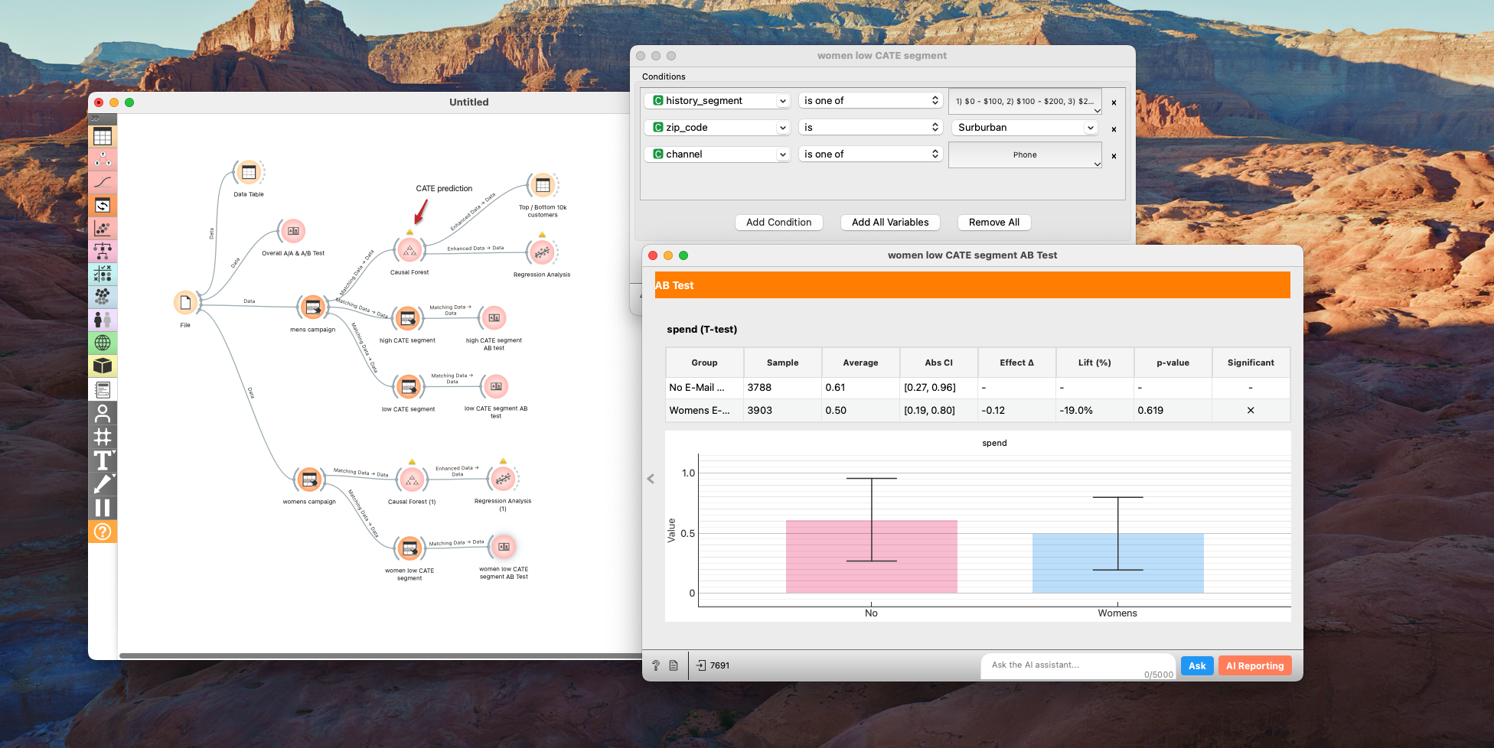The width and height of the screenshot is (1494, 748).
Task: Select the womens campaign node
Action: coord(309,480)
